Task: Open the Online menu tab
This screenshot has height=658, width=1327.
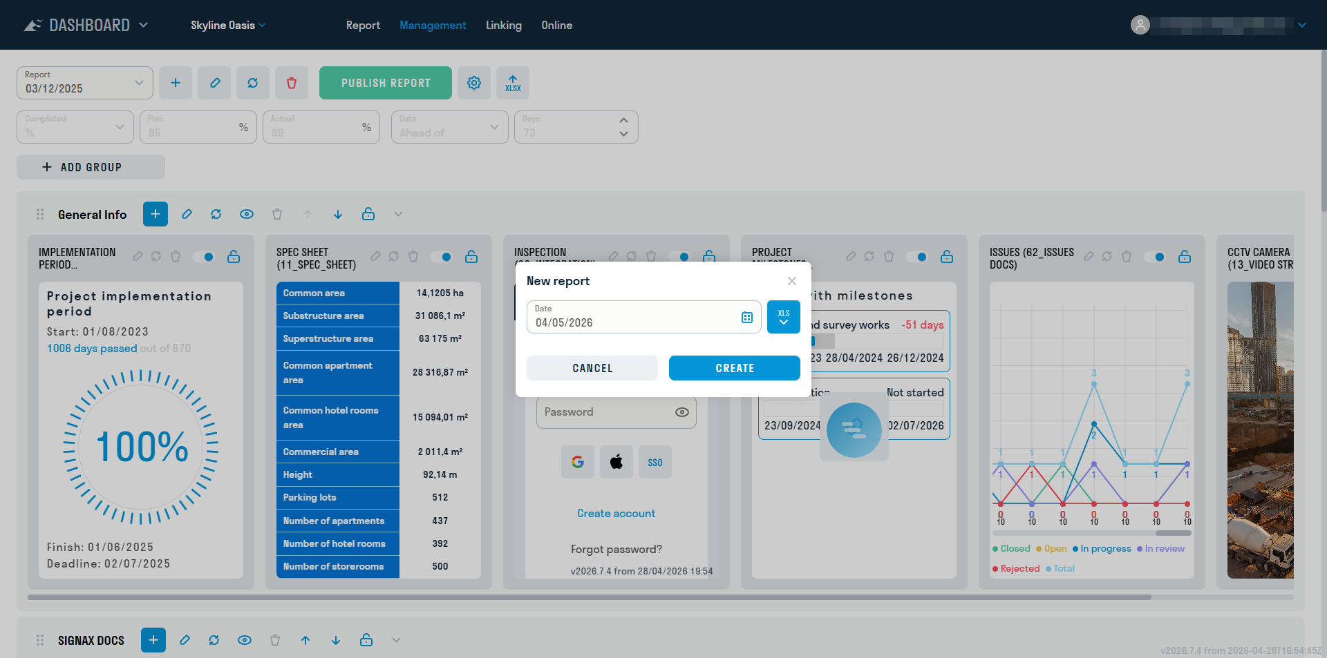Action: pos(557,26)
